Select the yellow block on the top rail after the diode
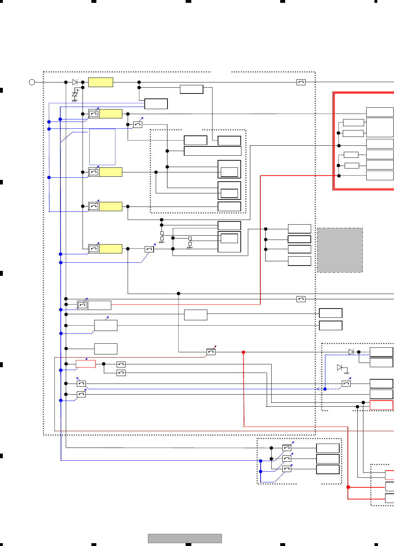 click(x=101, y=82)
